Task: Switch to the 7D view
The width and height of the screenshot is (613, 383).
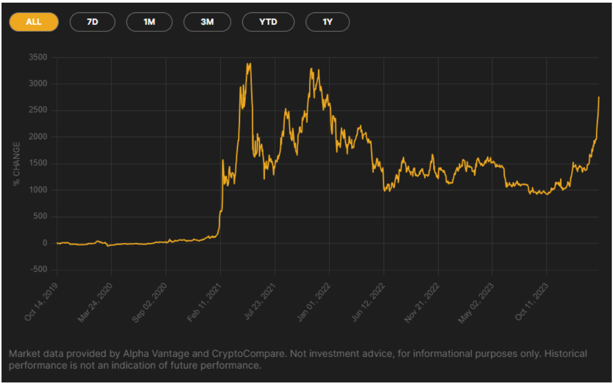Action: coord(93,22)
